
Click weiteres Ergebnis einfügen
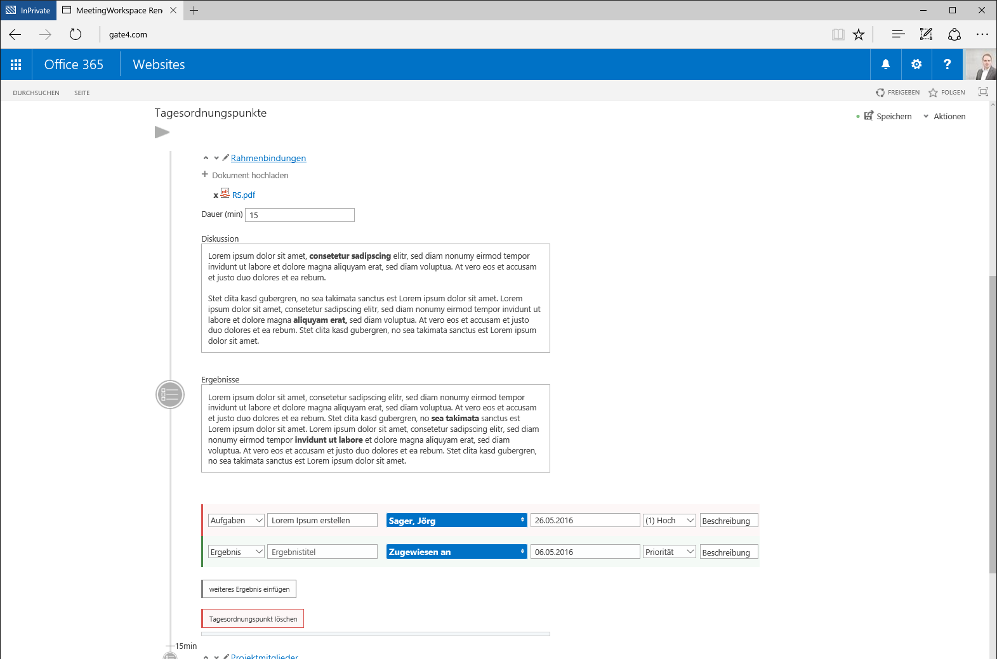249,589
